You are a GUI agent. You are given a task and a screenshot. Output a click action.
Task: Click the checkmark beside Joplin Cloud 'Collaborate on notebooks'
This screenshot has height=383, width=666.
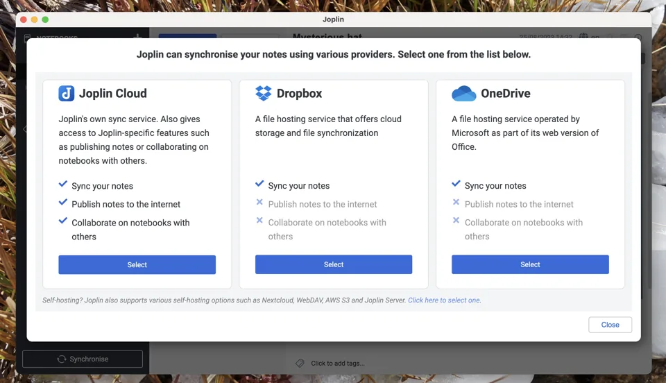63,221
